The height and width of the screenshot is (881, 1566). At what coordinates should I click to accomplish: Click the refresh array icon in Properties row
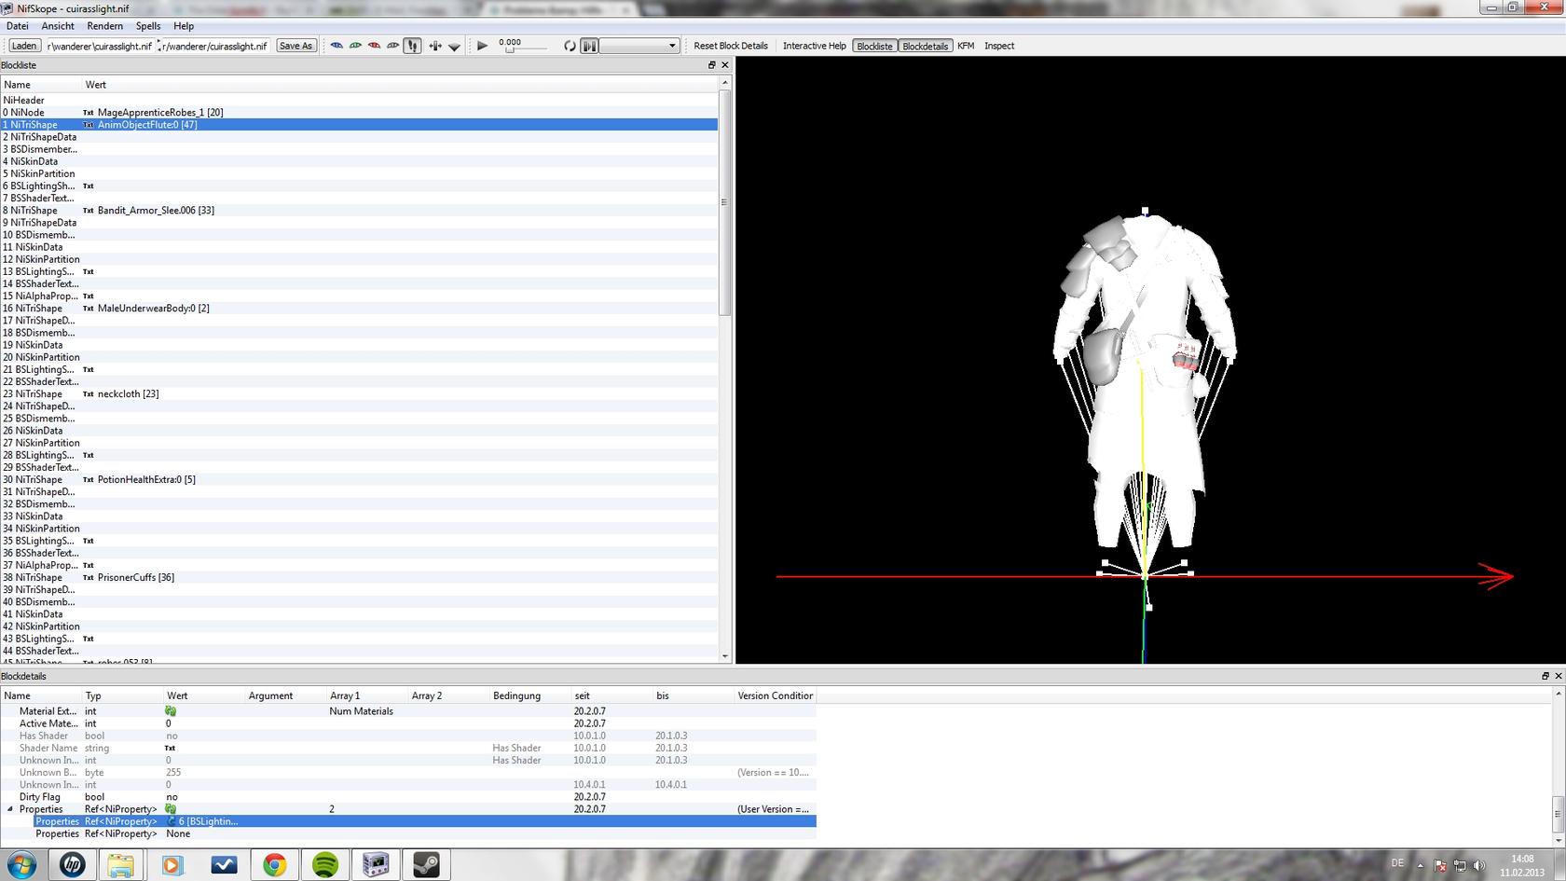[171, 809]
